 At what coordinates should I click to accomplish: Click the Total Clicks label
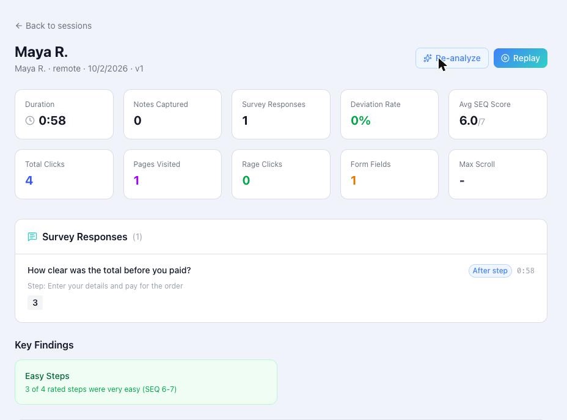[x=45, y=164]
